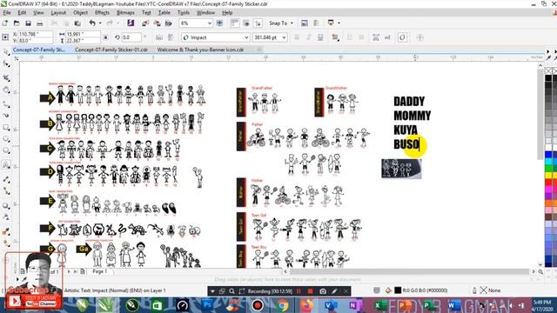Open a file using folder icon

(x=17, y=23)
